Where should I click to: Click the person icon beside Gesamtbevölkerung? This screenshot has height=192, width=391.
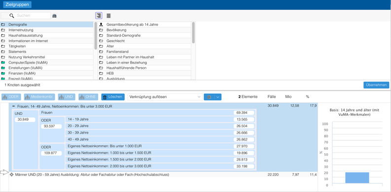click(x=101, y=25)
